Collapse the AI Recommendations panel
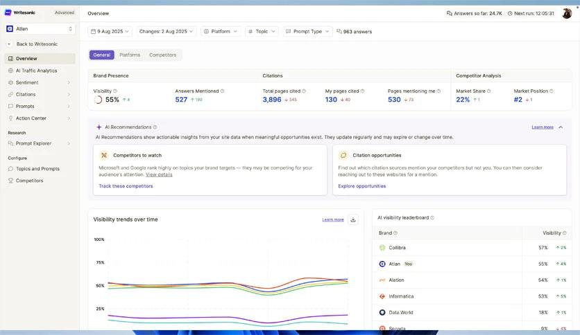The height and width of the screenshot is (335, 580). tap(561, 127)
